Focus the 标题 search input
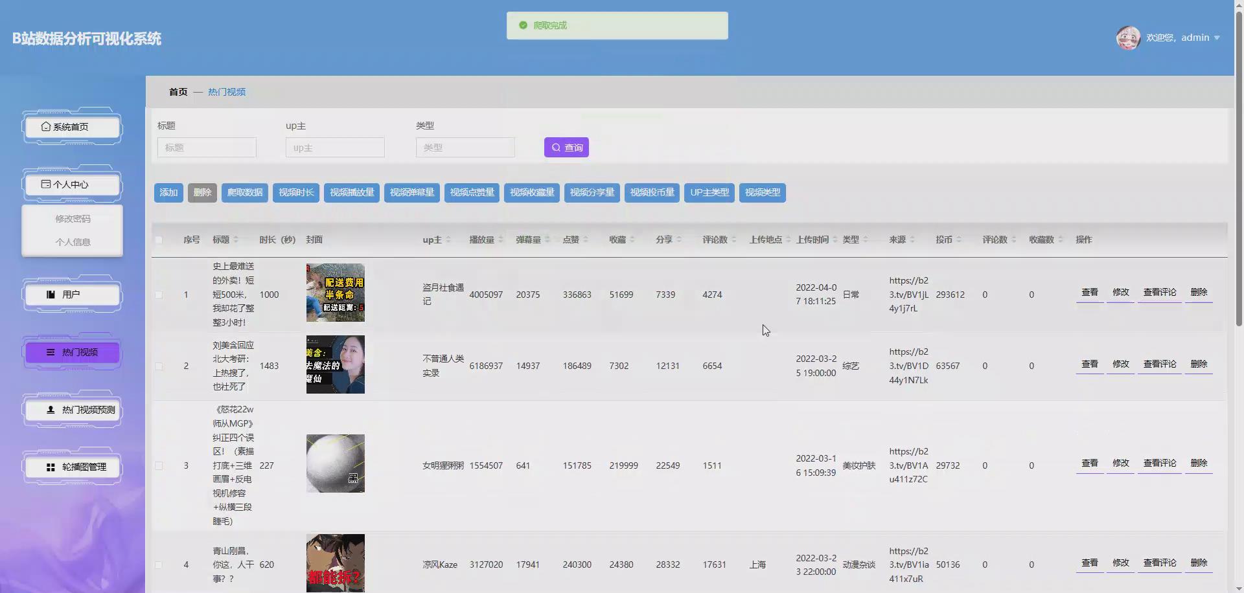The image size is (1244, 593). tap(207, 148)
